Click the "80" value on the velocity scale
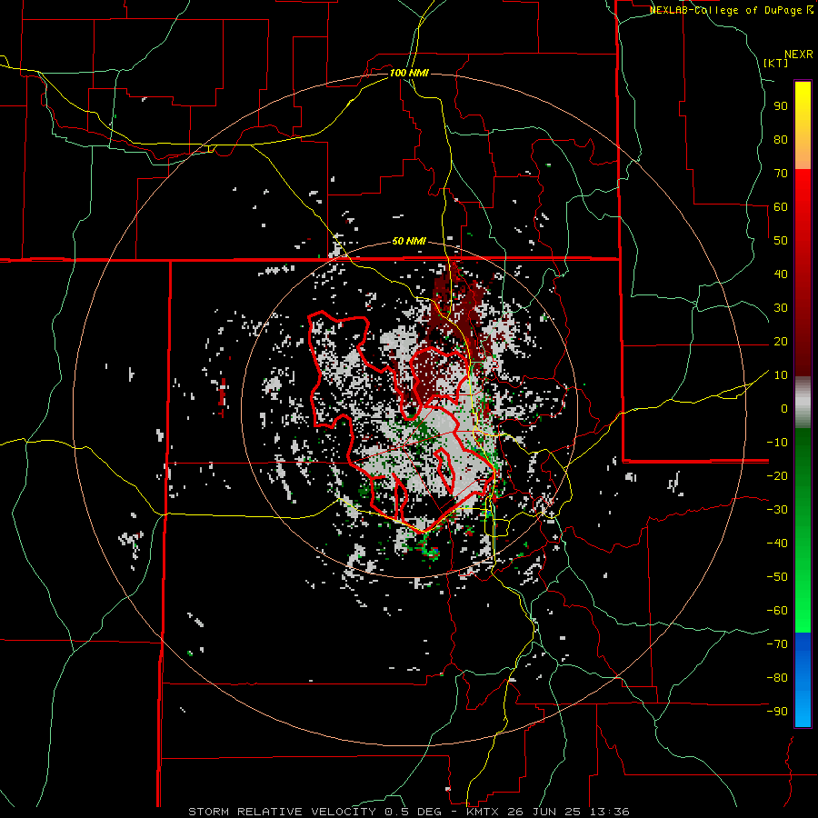Viewport: 818px width, 818px height. 781,139
